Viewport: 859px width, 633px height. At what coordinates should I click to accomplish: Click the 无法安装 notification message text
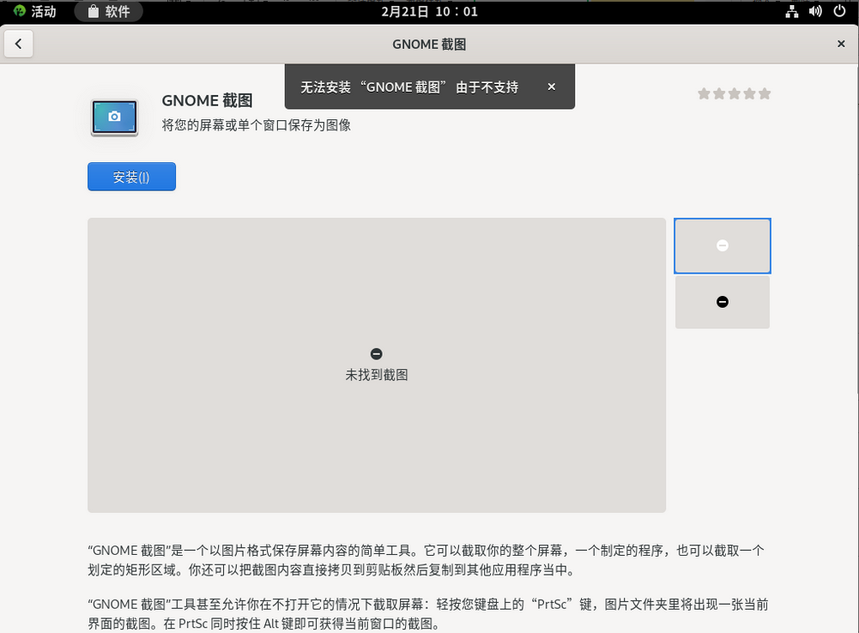409,87
